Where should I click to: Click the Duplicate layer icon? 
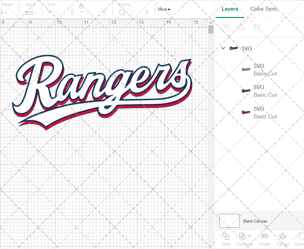[242, 27]
